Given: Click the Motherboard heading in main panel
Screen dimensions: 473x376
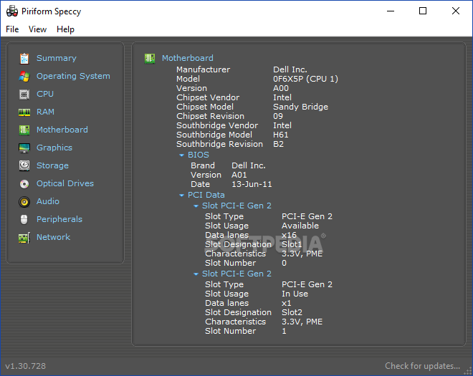Looking at the screenshot, I should tap(188, 58).
